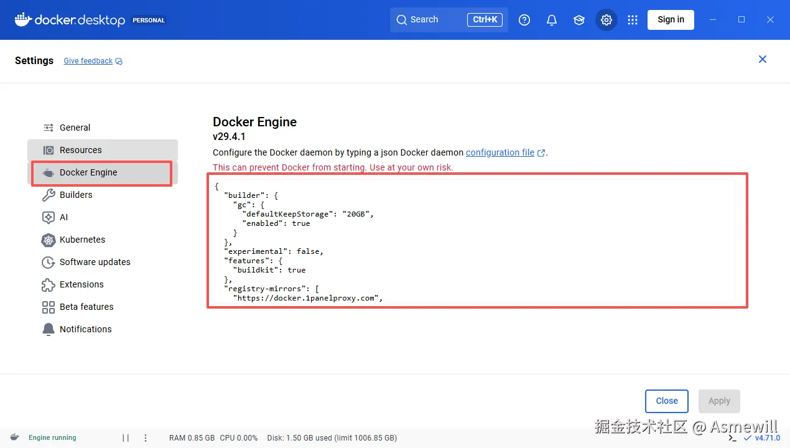Open the Kubernetes settings tab

[103, 240]
